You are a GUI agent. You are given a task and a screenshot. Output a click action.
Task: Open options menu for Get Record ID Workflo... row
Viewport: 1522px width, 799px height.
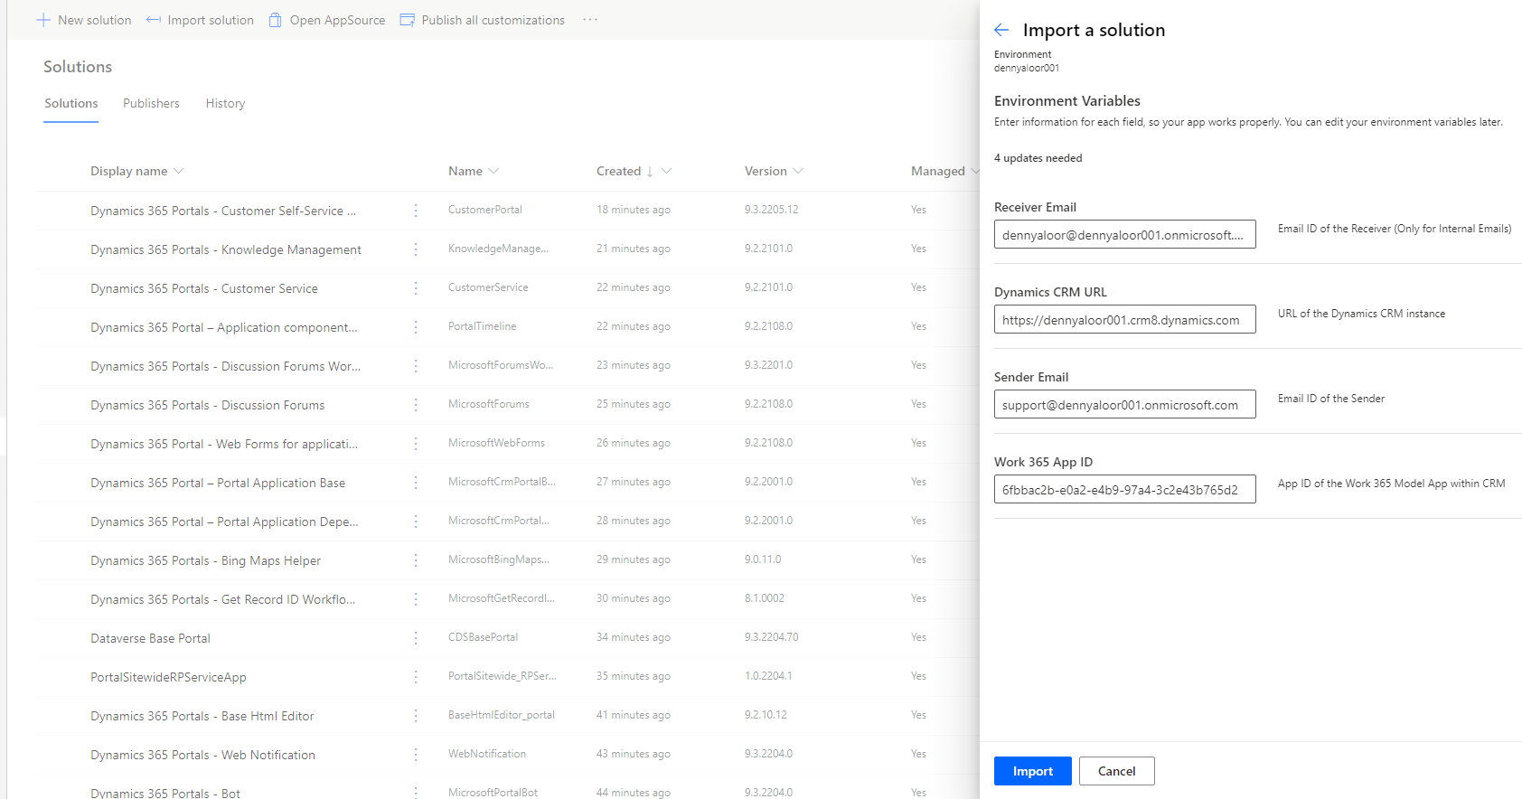(416, 599)
